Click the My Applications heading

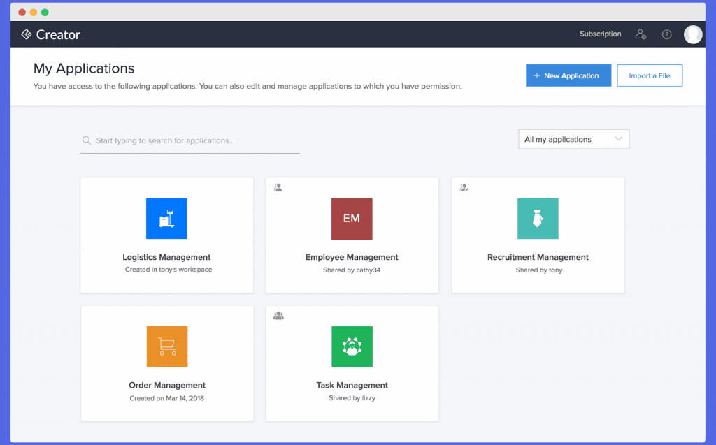(x=84, y=68)
